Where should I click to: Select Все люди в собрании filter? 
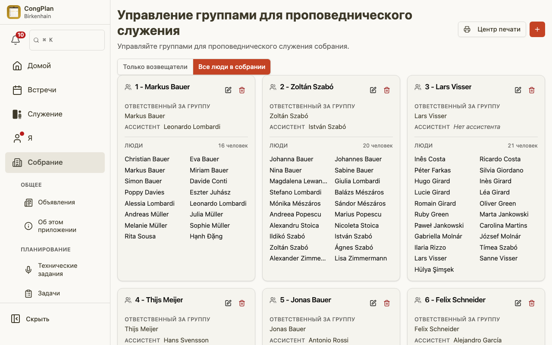coord(232,67)
